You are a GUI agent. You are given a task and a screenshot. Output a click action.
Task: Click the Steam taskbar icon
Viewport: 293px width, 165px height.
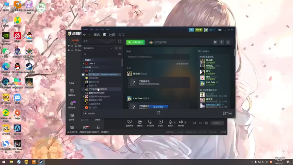(x=41, y=162)
